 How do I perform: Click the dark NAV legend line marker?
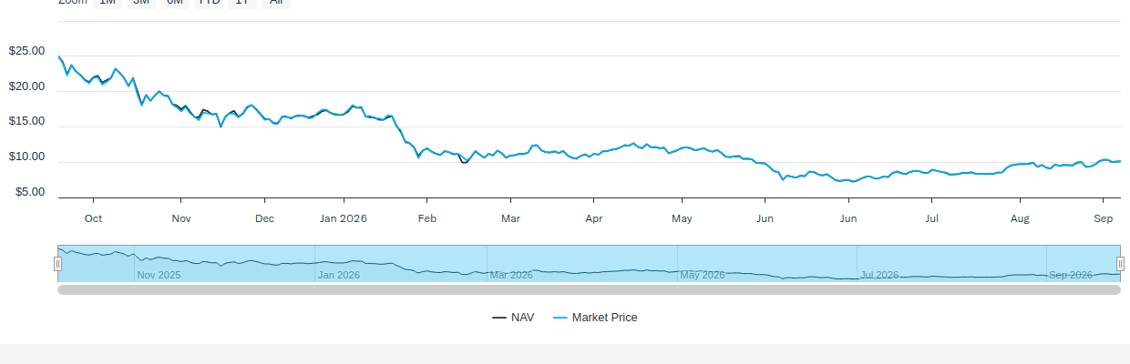click(x=499, y=318)
